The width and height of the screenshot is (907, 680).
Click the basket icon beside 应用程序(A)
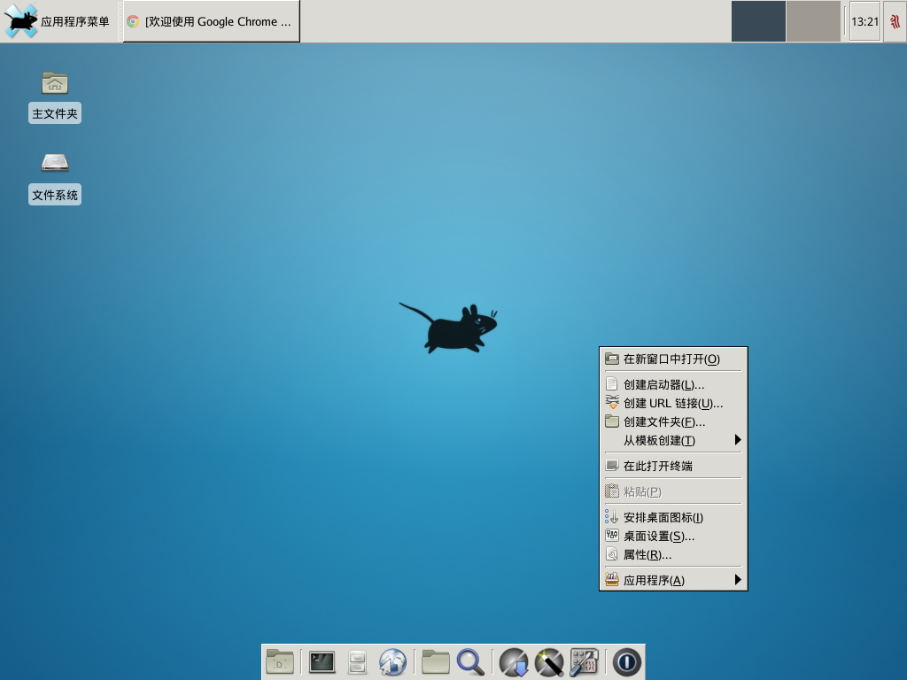pos(612,579)
